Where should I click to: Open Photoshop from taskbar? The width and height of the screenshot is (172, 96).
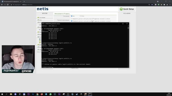coord(33,94)
